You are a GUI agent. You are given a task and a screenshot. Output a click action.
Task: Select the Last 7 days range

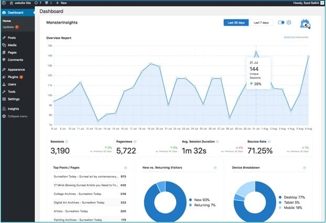coord(261,23)
